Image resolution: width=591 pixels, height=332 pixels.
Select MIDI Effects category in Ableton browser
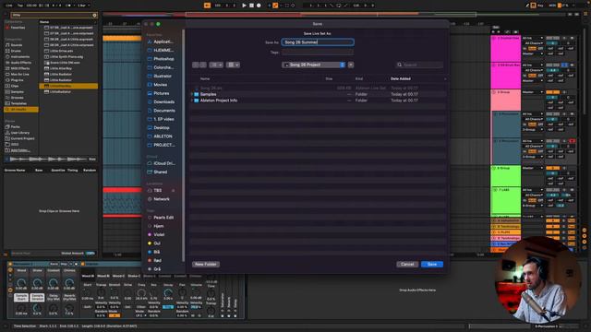point(18,68)
